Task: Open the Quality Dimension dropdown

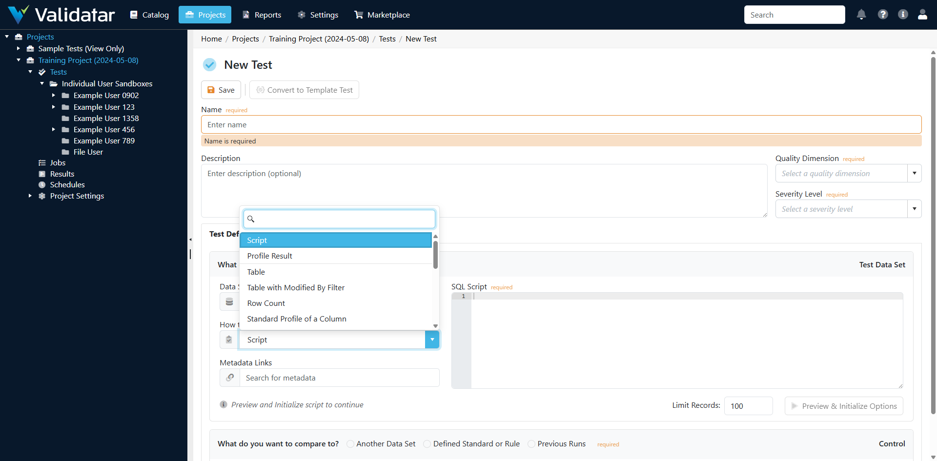Action: tap(915, 173)
